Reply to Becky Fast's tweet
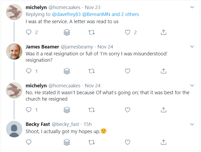201x152 pixels. tap(29, 142)
